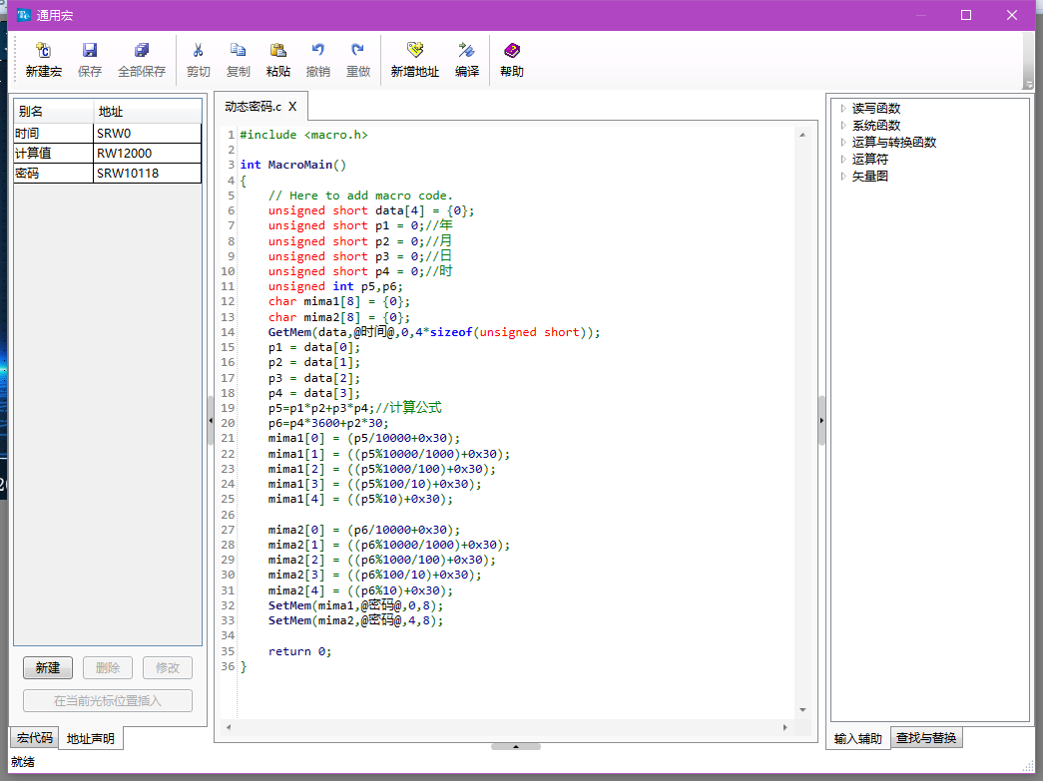The width and height of the screenshot is (1043, 781).
Task: Click the '#include <macro.h>' line
Action: (304, 135)
